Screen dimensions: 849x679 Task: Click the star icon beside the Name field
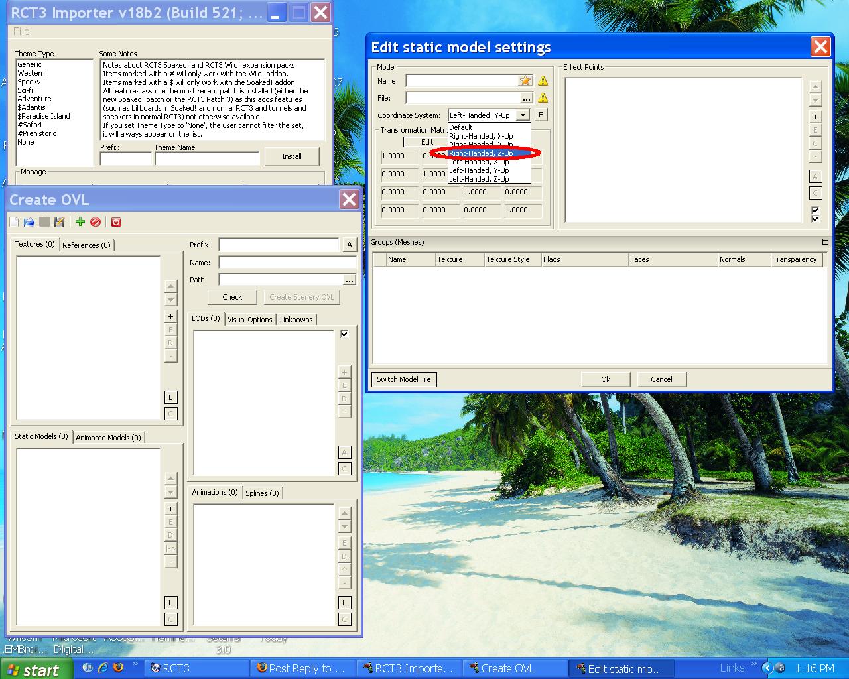coord(525,81)
